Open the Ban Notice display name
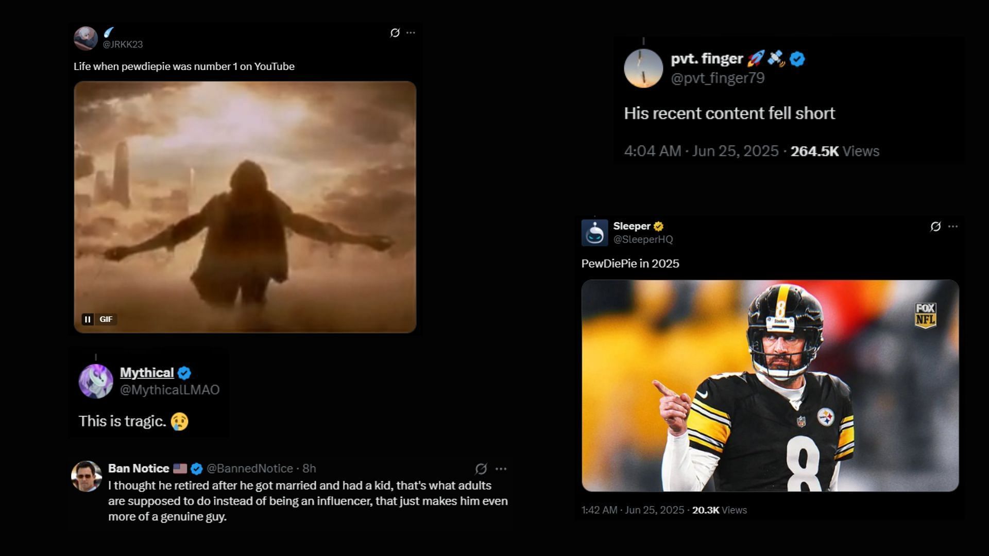The width and height of the screenshot is (989, 556). (139, 468)
